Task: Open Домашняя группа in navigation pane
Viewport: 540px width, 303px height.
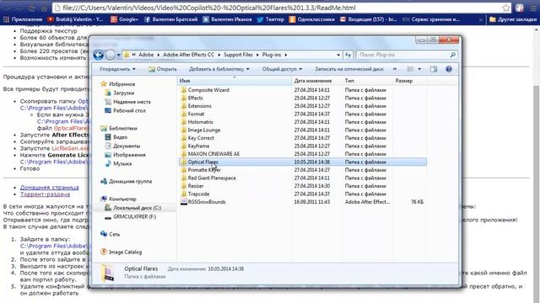Action: pyautogui.click(x=130, y=182)
